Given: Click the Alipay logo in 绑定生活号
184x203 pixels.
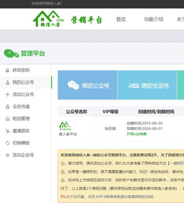Looking at the screenshot, I should [134, 86].
